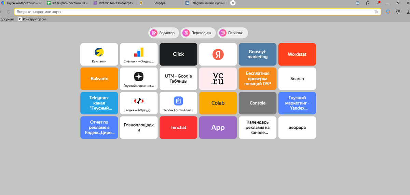
Task: Open image search camera icon in address bar
Action: (375, 12)
